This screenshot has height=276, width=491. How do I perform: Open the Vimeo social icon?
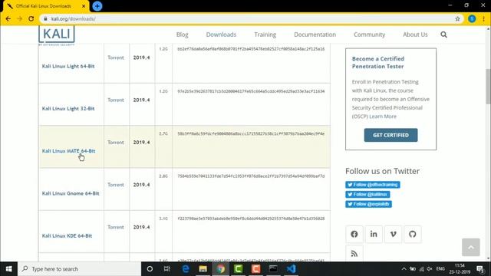pos(393,234)
